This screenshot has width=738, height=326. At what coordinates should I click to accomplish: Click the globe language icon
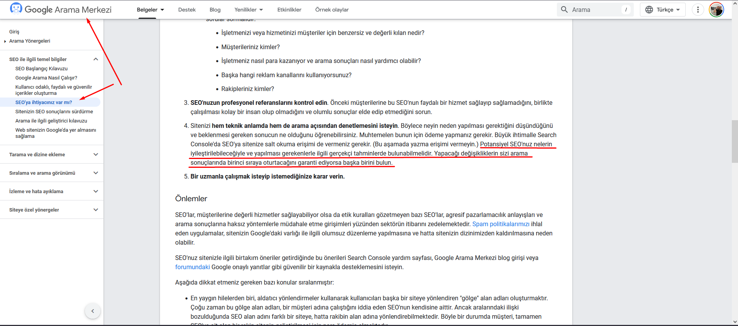click(649, 10)
